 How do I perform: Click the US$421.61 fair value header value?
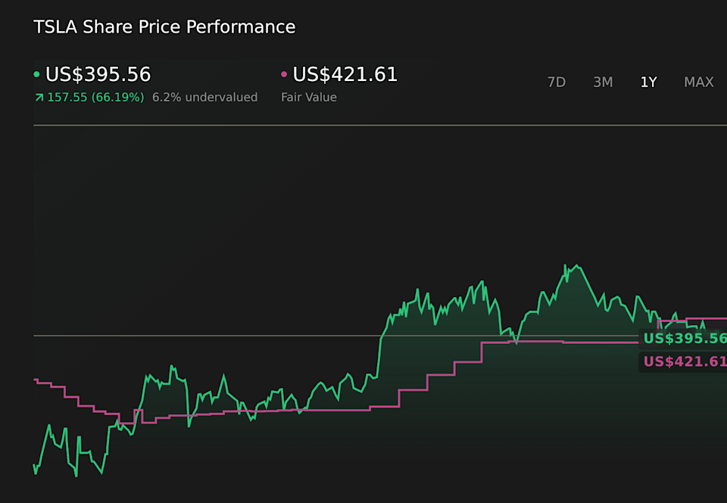[x=345, y=74]
